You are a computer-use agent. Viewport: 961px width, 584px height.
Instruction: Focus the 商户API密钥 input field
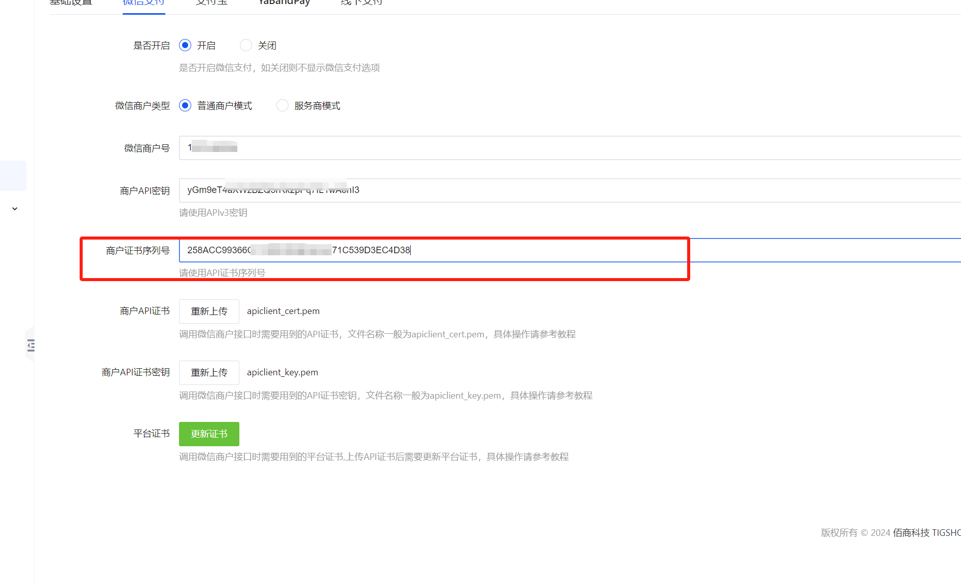pos(570,190)
